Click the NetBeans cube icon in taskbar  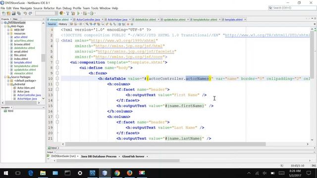tap(105, 173)
